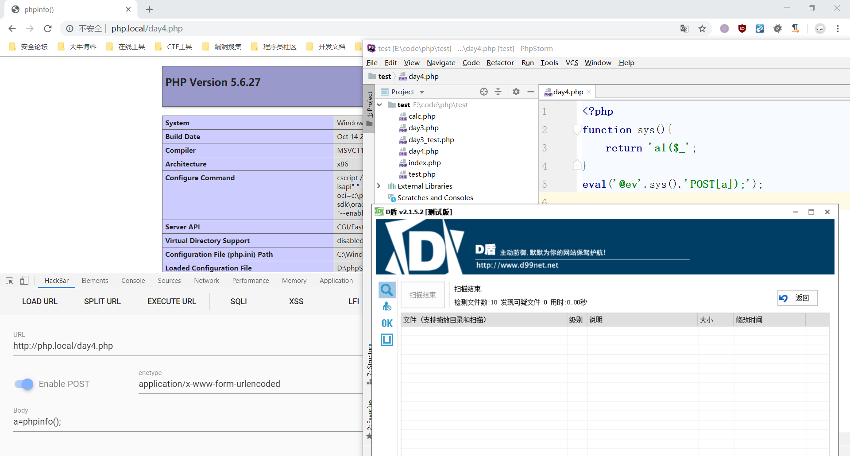The image size is (850, 456).
Task: Select calc.php in the project tree
Action: click(417, 116)
